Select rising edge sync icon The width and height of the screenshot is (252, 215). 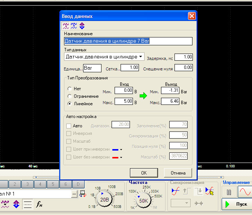coord(175,191)
